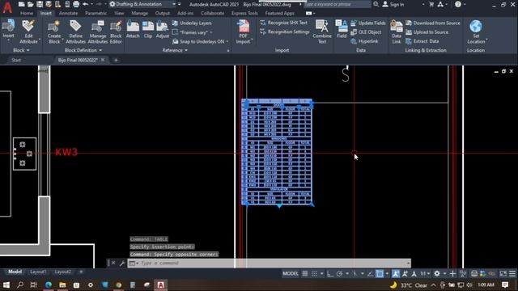Open Define Attributes tool
This screenshot has height=291, width=518.
[75, 32]
